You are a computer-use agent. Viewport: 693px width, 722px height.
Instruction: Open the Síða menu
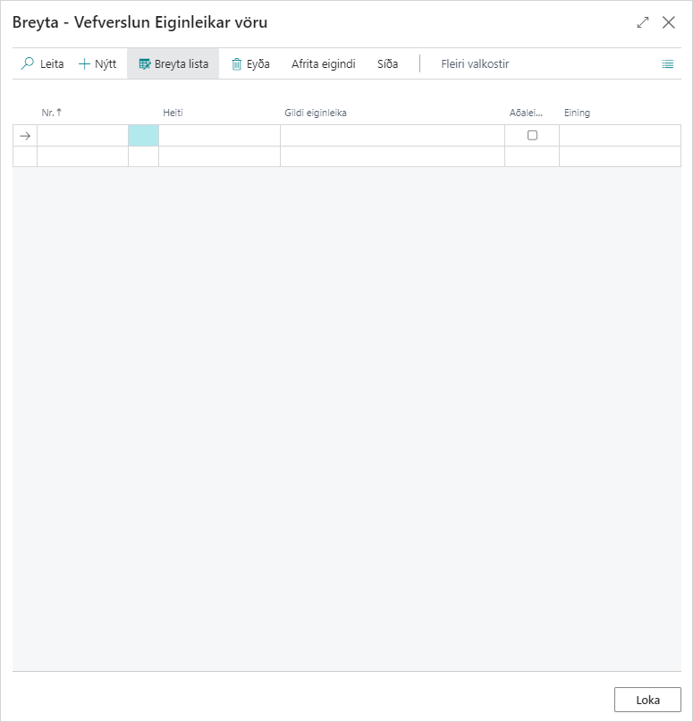point(387,64)
